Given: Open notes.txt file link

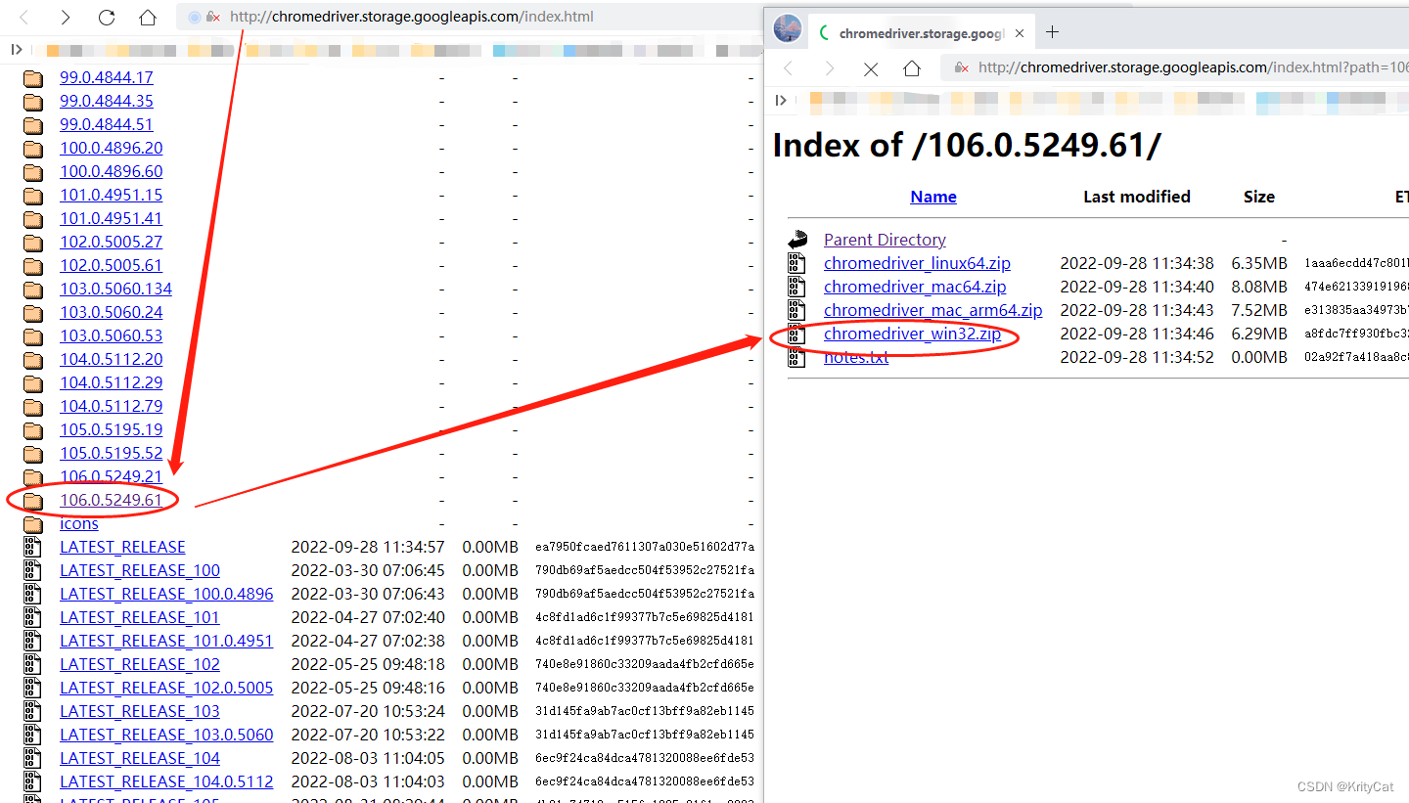Looking at the screenshot, I should click(856, 357).
